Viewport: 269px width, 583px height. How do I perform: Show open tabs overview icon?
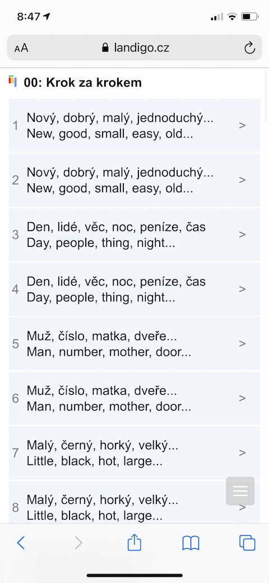[248, 543]
